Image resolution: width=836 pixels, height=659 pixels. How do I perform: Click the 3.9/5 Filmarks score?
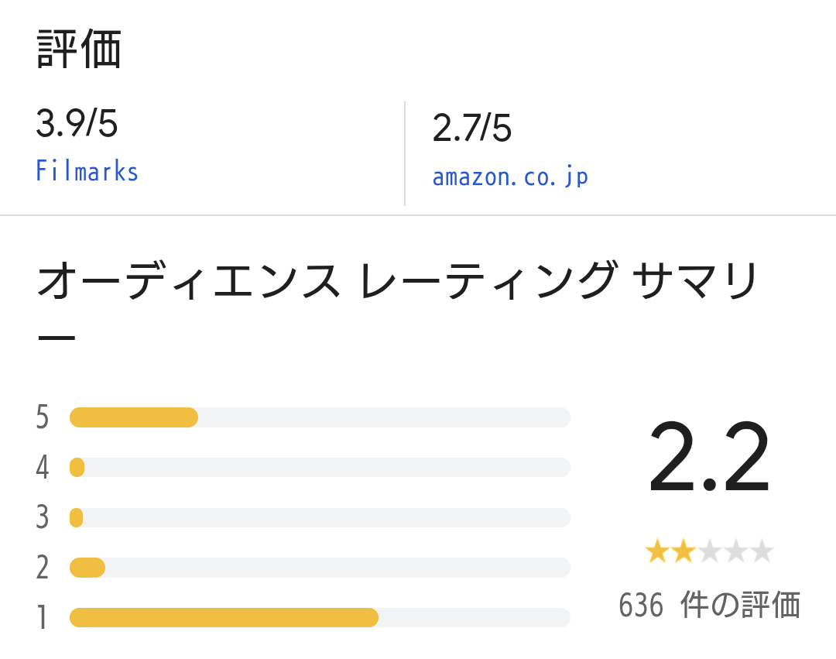tap(77, 123)
